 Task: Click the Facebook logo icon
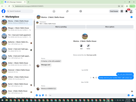pos(4,11)
